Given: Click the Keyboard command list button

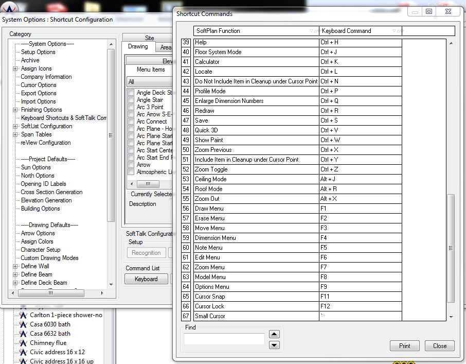Looking at the screenshot, I should pyautogui.click(x=146, y=279).
